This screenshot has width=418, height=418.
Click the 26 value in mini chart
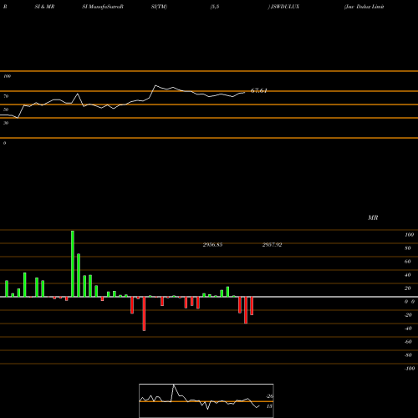(270, 396)
